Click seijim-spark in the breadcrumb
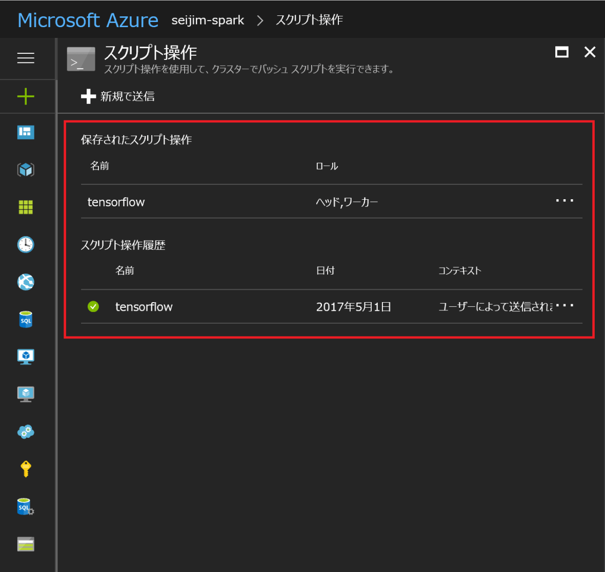The image size is (605, 572). tap(208, 20)
